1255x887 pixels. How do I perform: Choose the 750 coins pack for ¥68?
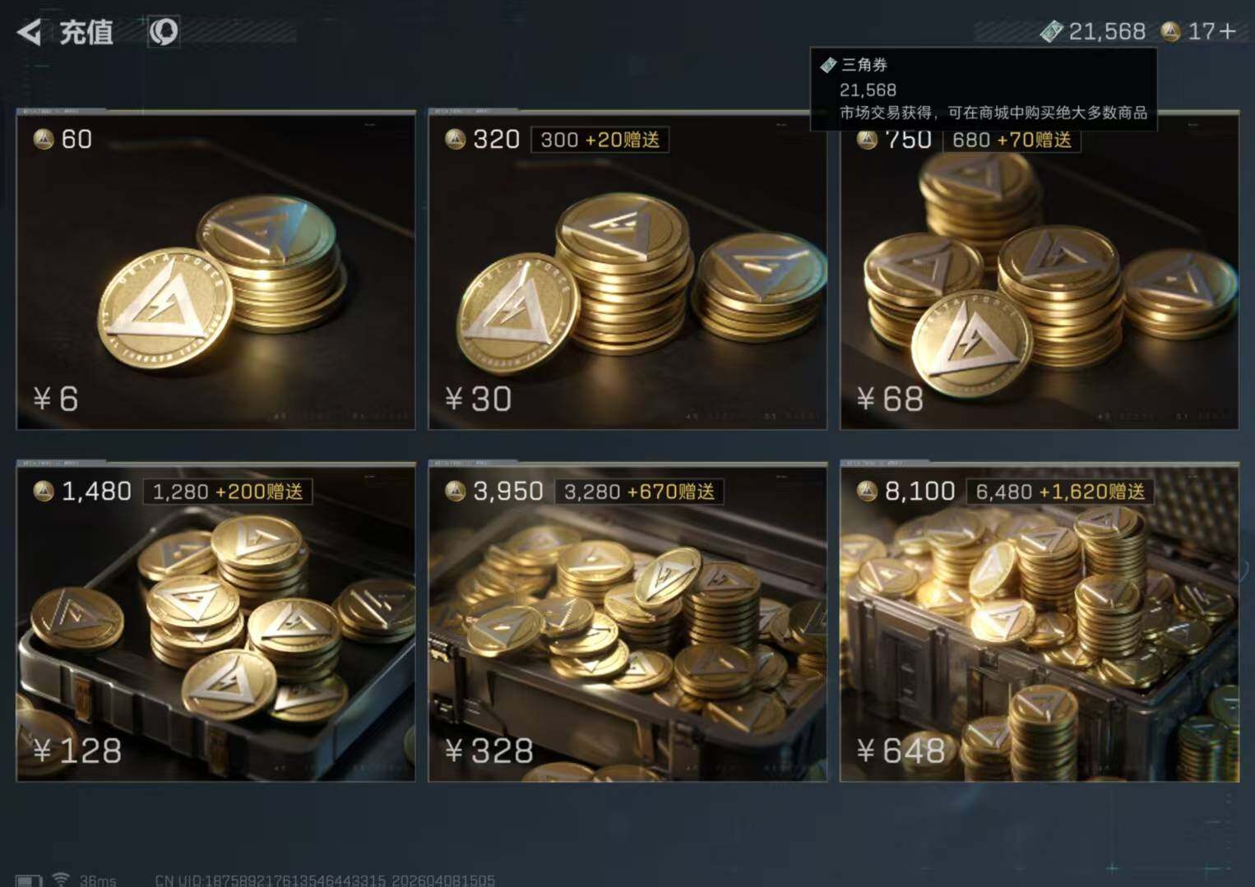(x=1040, y=270)
